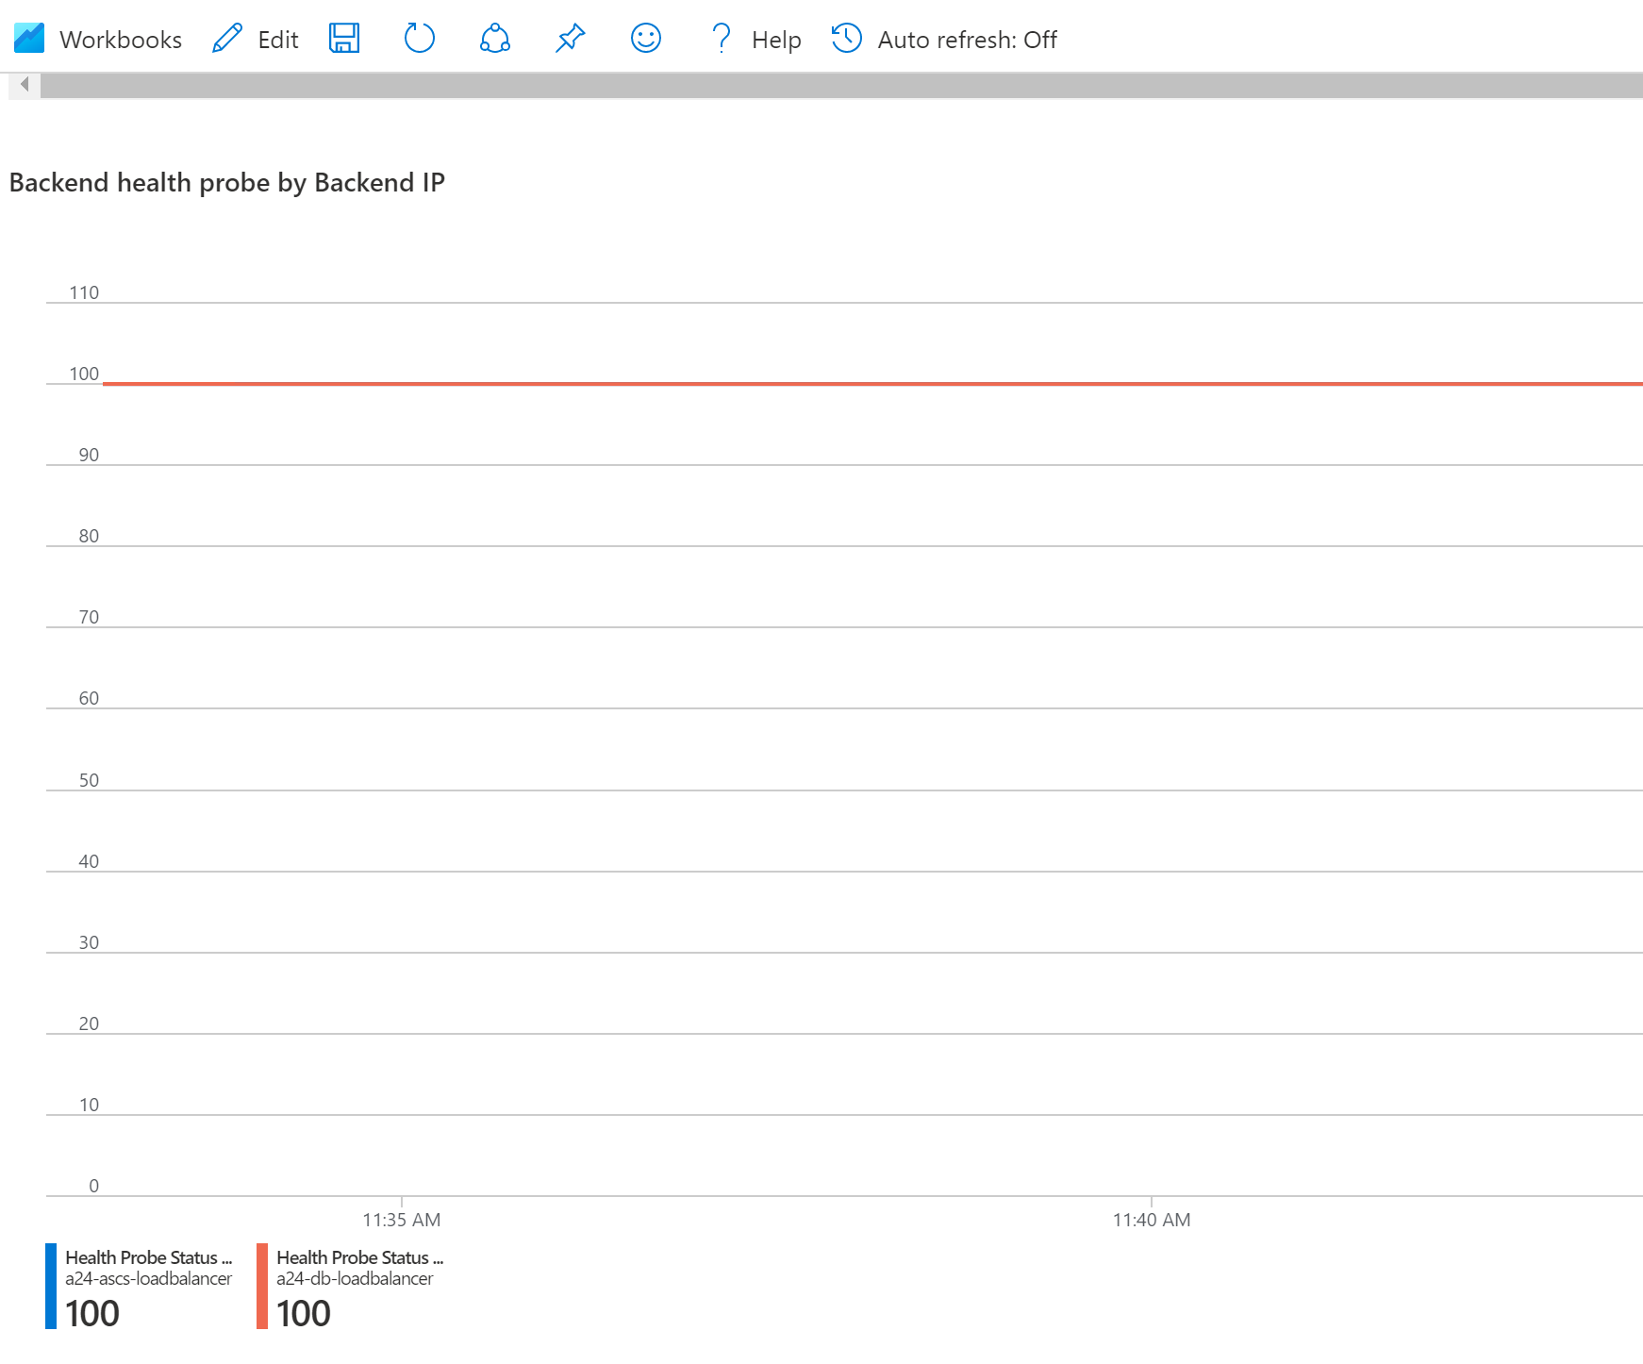Pin workbook using the pushpin icon
The height and width of the screenshot is (1364, 1643).
point(571,39)
